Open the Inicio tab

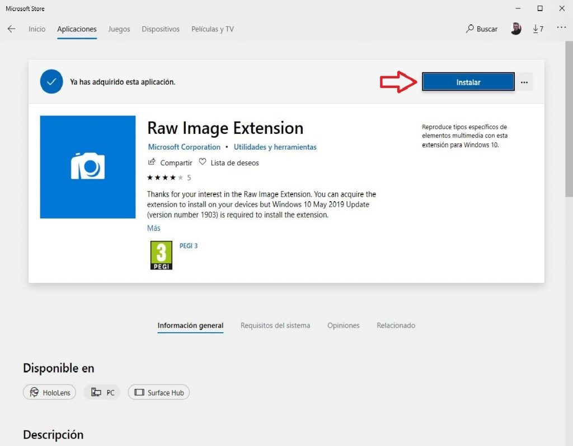(x=37, y=29)
